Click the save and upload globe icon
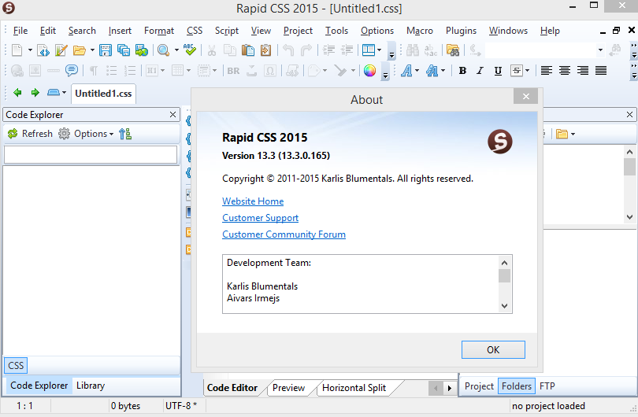This screenshot has width=638, height=417. tap(141, 50)
